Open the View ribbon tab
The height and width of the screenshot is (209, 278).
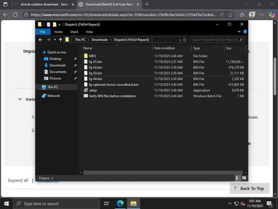click(x=89, y=32)
